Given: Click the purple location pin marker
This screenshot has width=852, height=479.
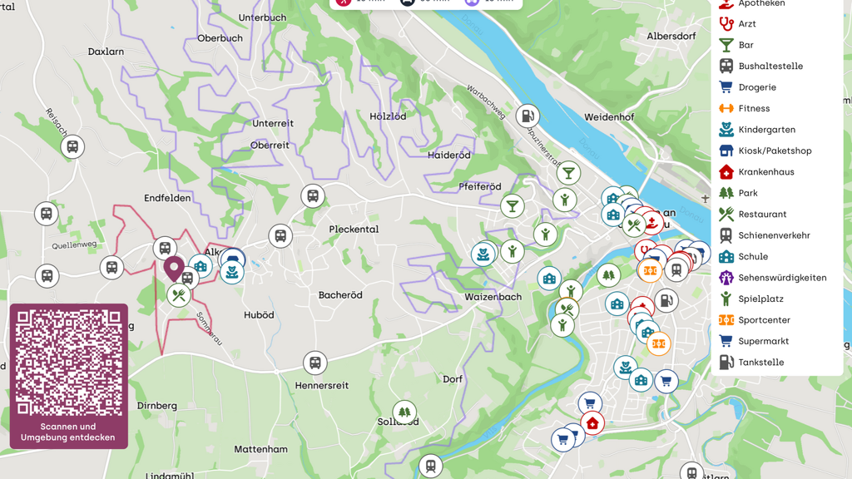Looking at the screenshot, I should coord(174,269).
